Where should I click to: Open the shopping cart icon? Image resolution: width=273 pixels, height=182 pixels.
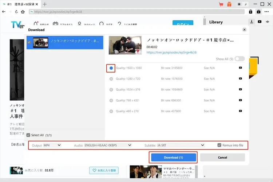(x=221, y=4)
